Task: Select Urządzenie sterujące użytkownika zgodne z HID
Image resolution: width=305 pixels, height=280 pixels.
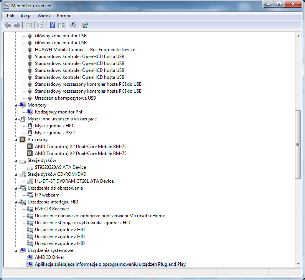Action: click(x=82, y=223)
